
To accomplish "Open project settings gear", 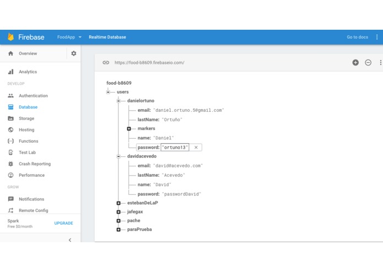I will point(73,53).
